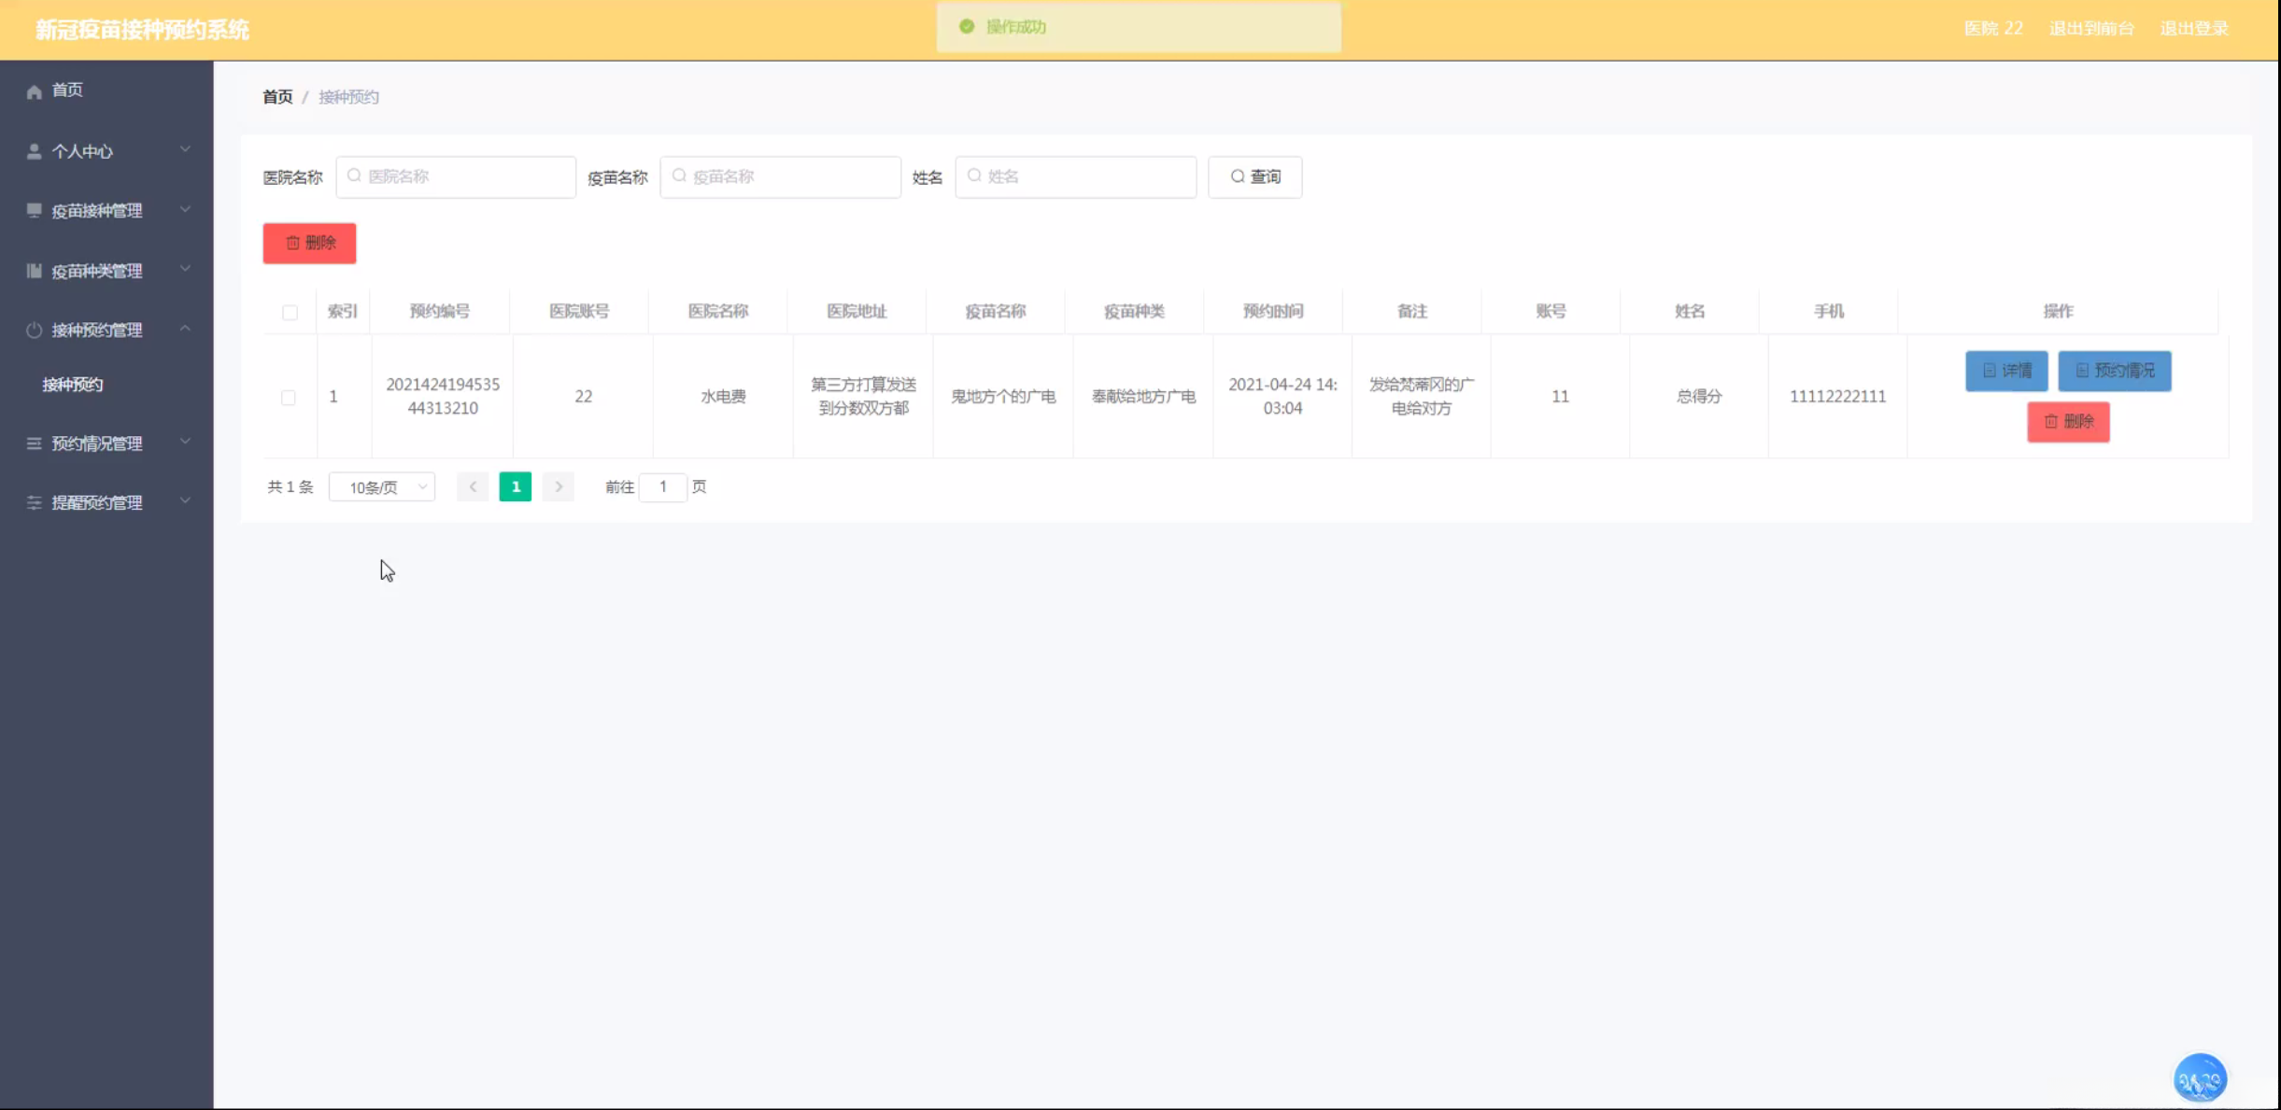
Task: Click the 预约情况 button in row
Action: [x=2114, y=371]
